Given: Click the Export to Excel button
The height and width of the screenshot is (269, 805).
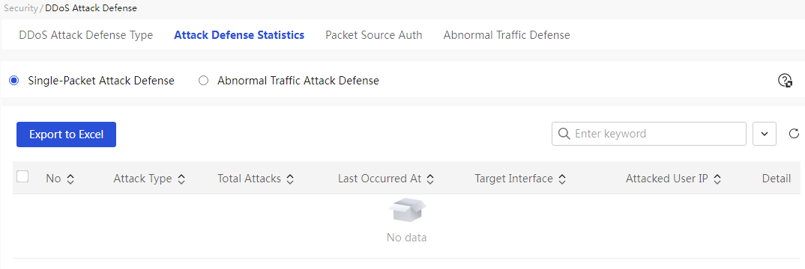Looking at the screenshot, I should click(x=66, y=134).
